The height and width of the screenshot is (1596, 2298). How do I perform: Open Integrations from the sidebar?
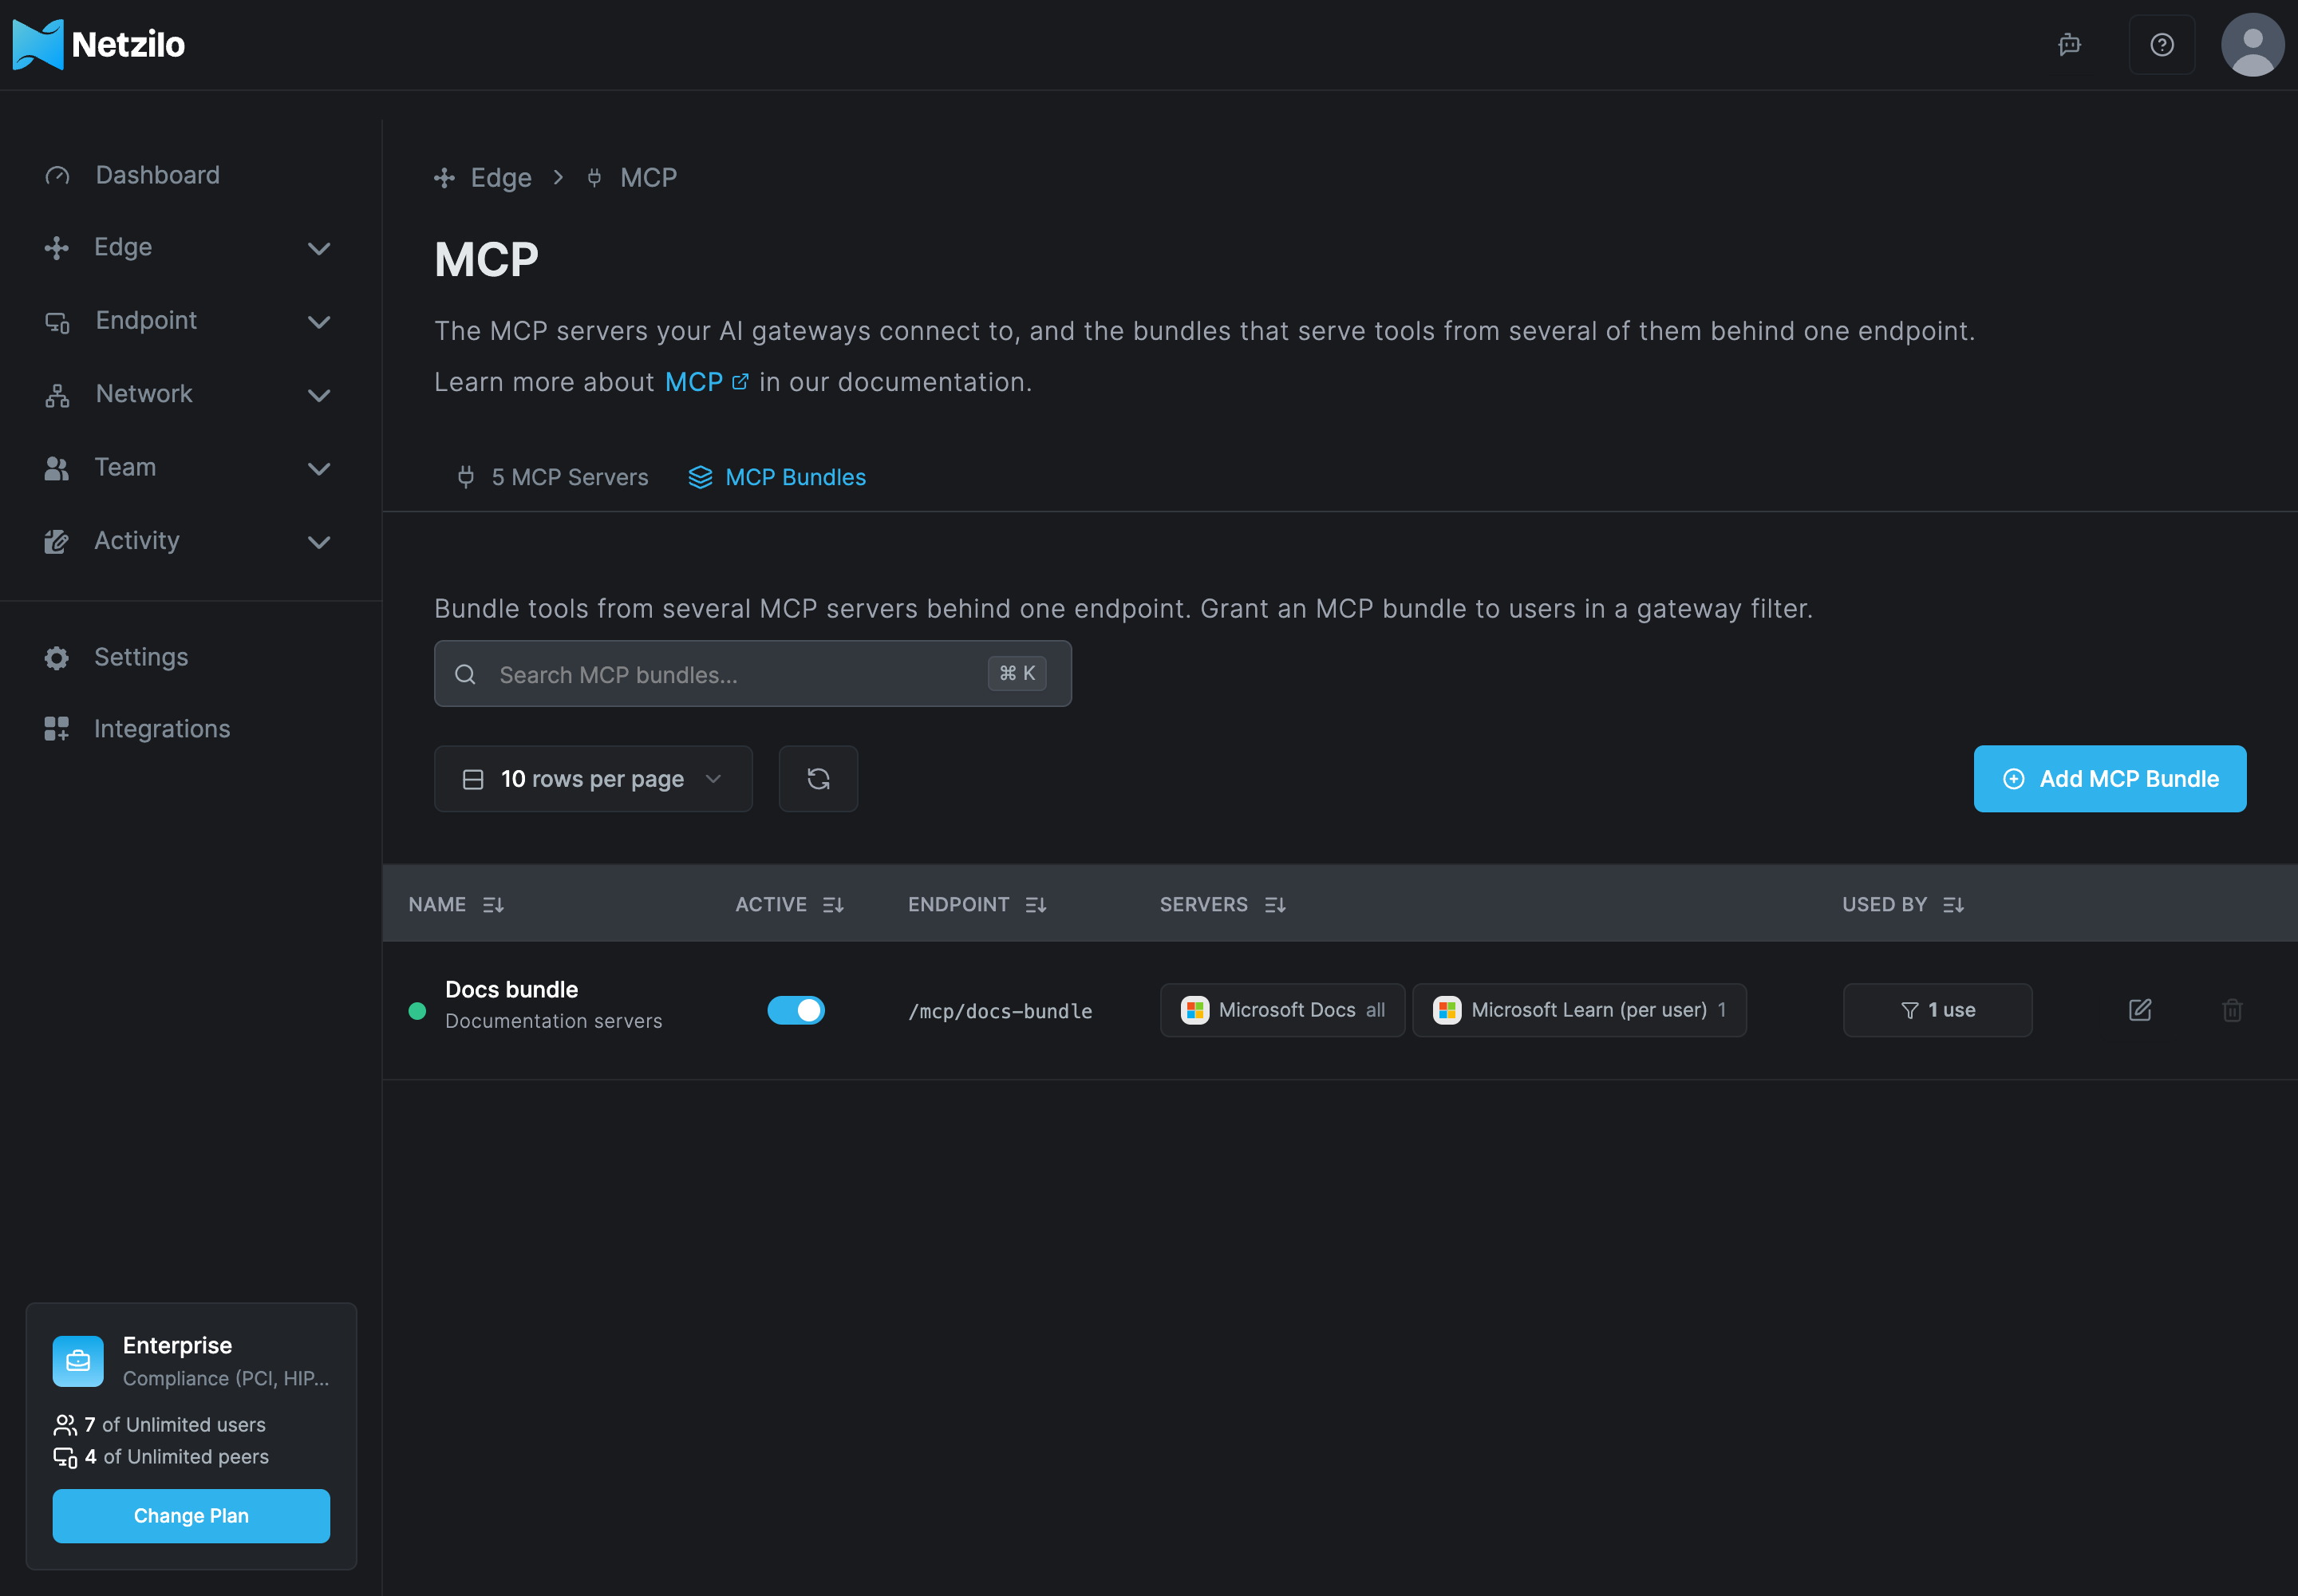161,729
